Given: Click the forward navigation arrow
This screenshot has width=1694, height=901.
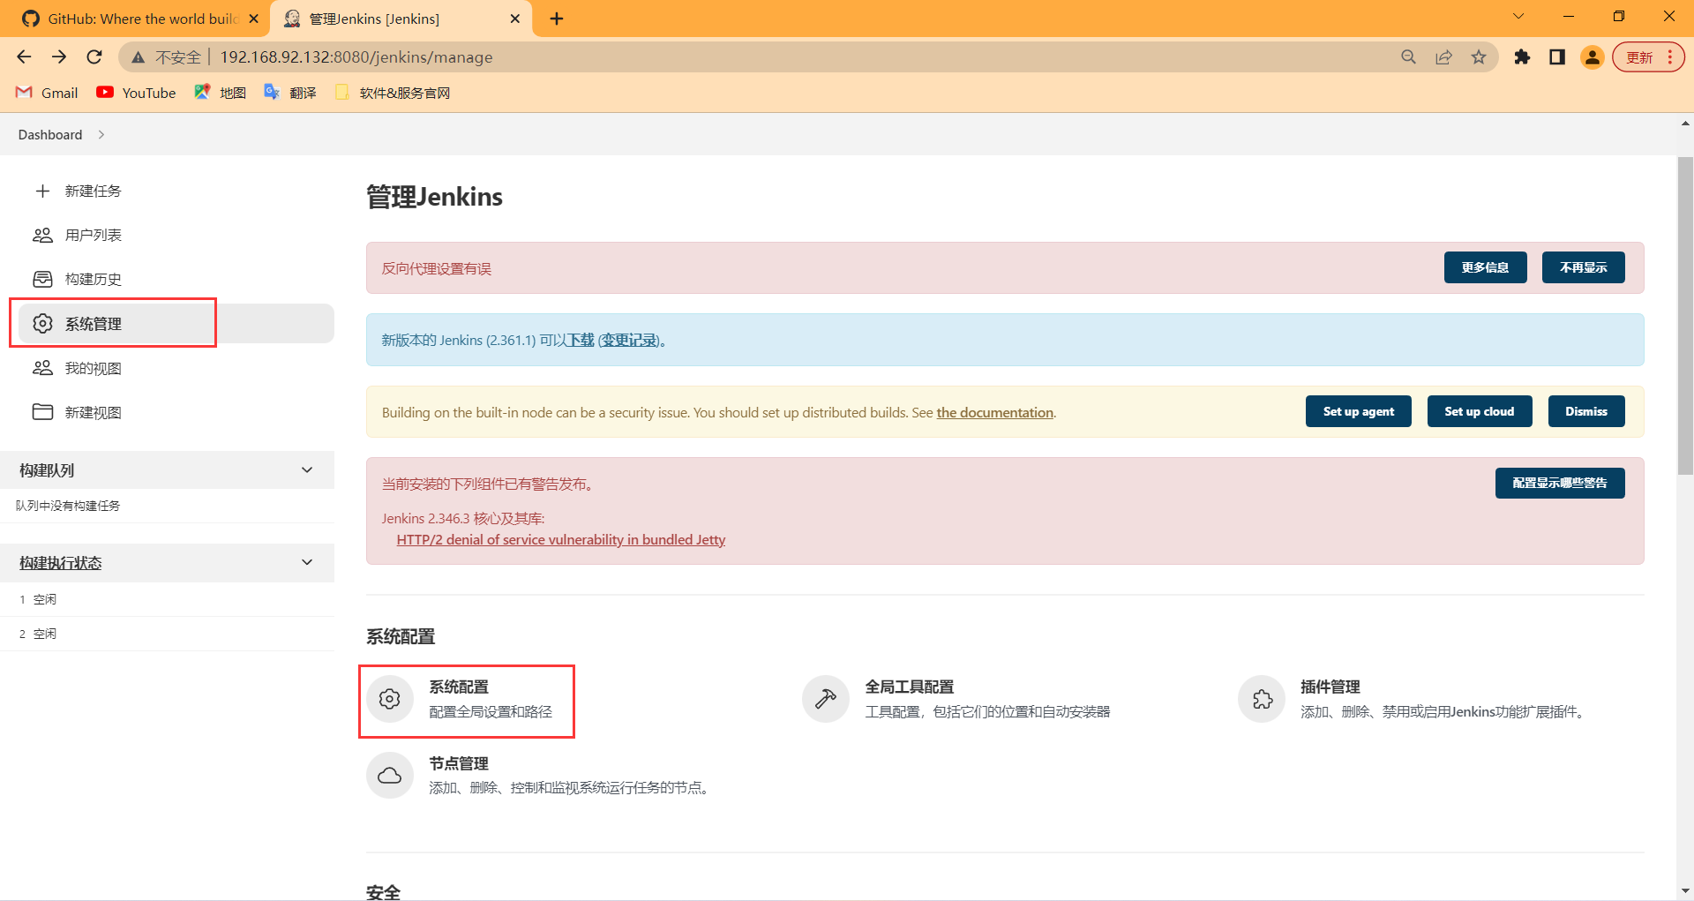Looking at the screenshot, I should [x=59, y=57].
